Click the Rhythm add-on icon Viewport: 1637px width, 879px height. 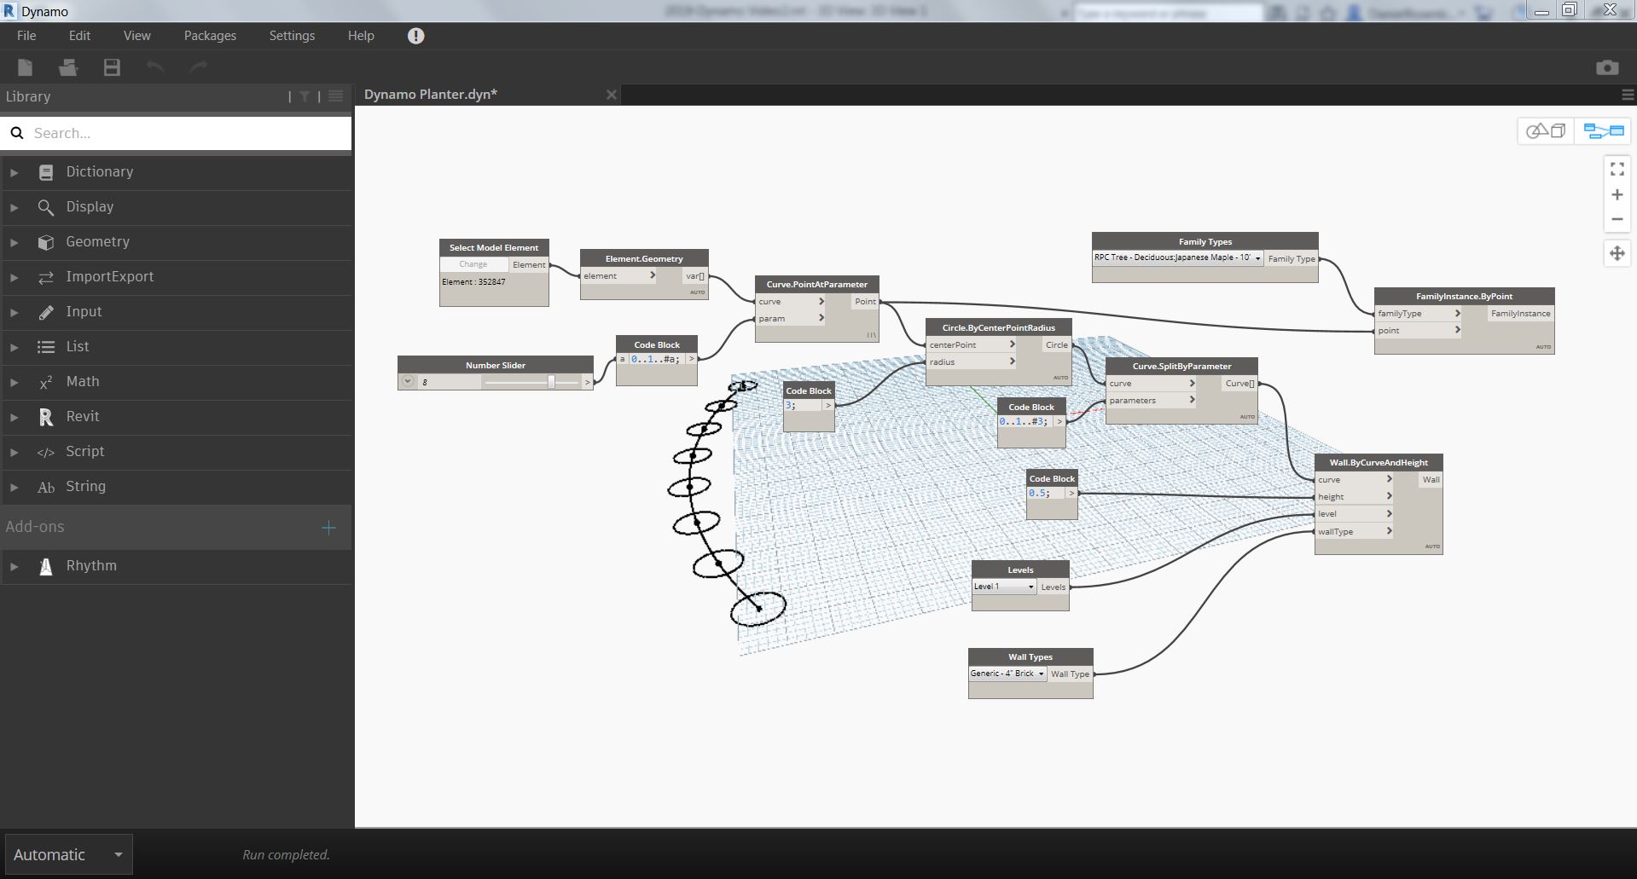46,566
